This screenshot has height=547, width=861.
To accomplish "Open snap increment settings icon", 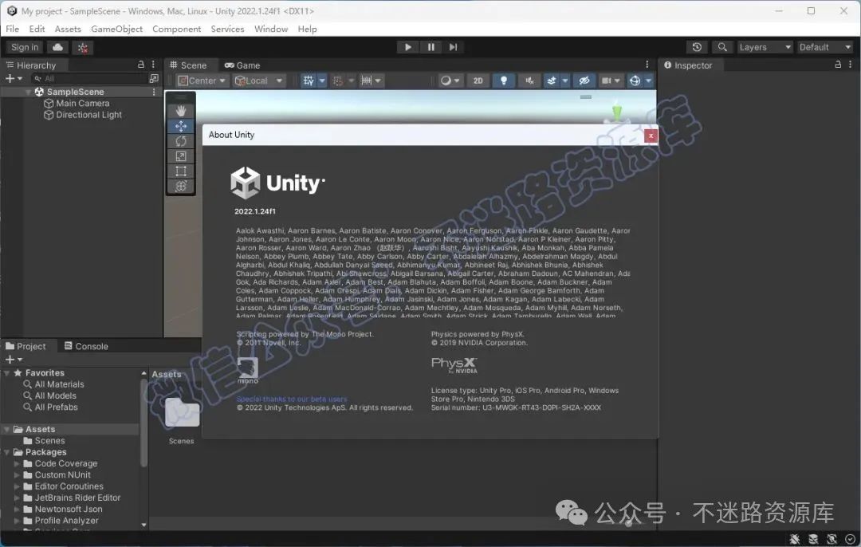I will click(x=371, y=81).
